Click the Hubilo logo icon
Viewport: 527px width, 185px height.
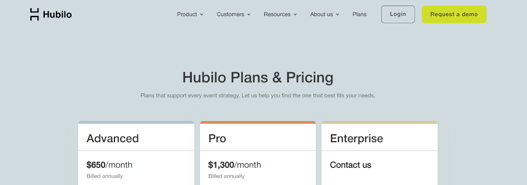click(34, 14)
